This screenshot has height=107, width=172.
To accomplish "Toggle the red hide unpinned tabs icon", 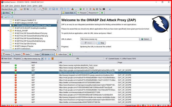I will (x=42, y=9).
